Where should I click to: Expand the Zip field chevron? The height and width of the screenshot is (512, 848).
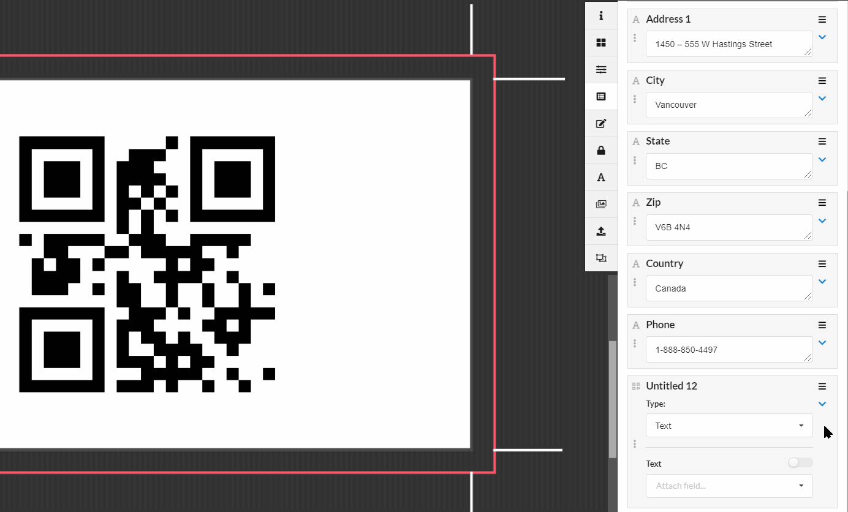[822, 220]
